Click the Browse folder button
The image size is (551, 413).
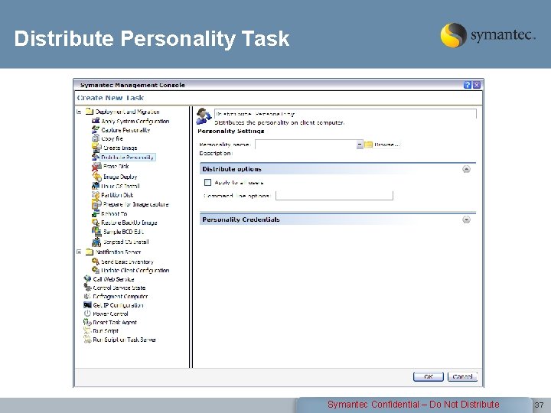[x=382, y=145]
